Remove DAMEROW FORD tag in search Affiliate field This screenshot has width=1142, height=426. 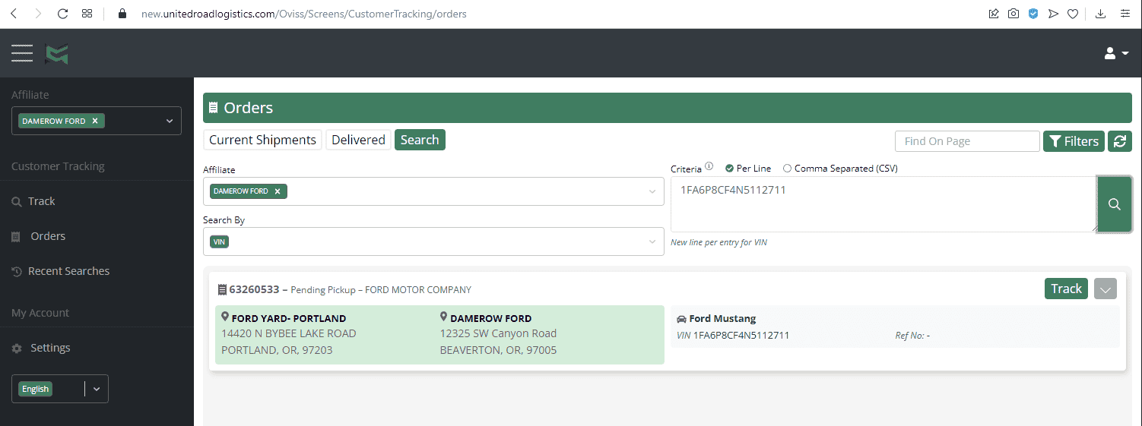click(277, 191)
